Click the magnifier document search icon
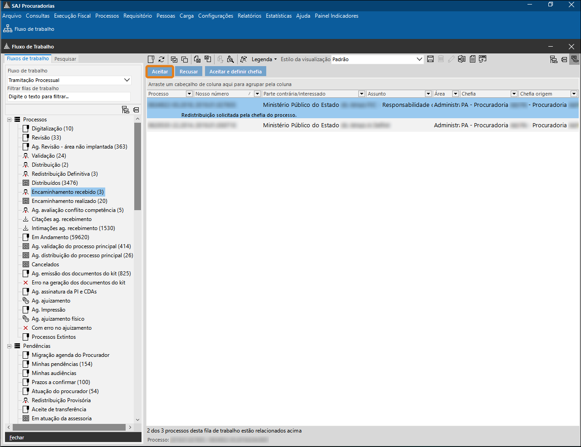This screenshot has width=581, height=447. 230,59
